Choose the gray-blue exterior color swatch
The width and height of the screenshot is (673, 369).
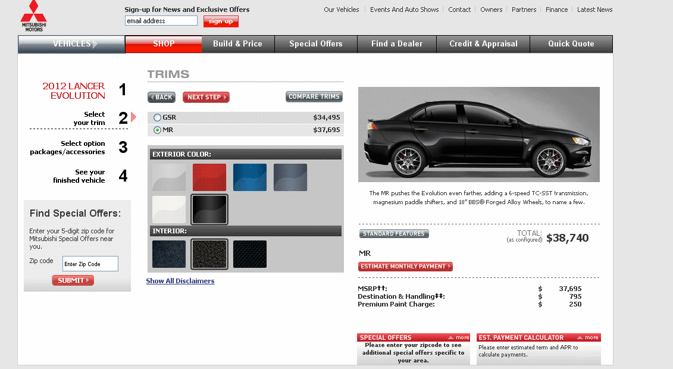click(x=290, y=177)
